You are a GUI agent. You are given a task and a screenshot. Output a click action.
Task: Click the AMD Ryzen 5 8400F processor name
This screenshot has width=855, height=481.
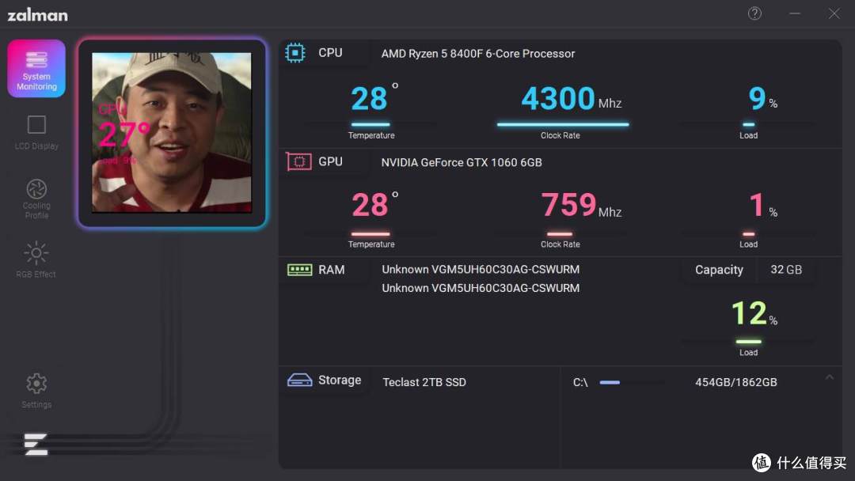click(477, 53)
